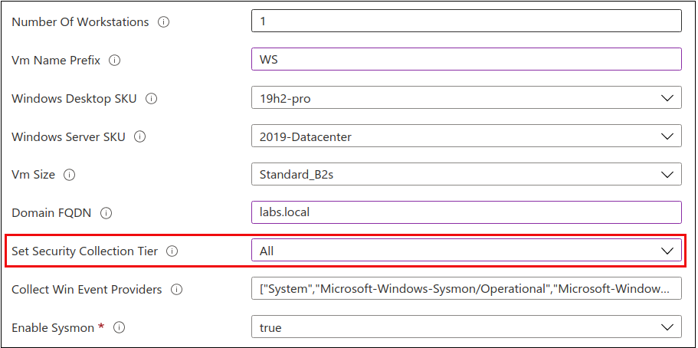Click info icon beside Windows Desktop SKU
698x348 pixels.
click(x=152, y=99)
